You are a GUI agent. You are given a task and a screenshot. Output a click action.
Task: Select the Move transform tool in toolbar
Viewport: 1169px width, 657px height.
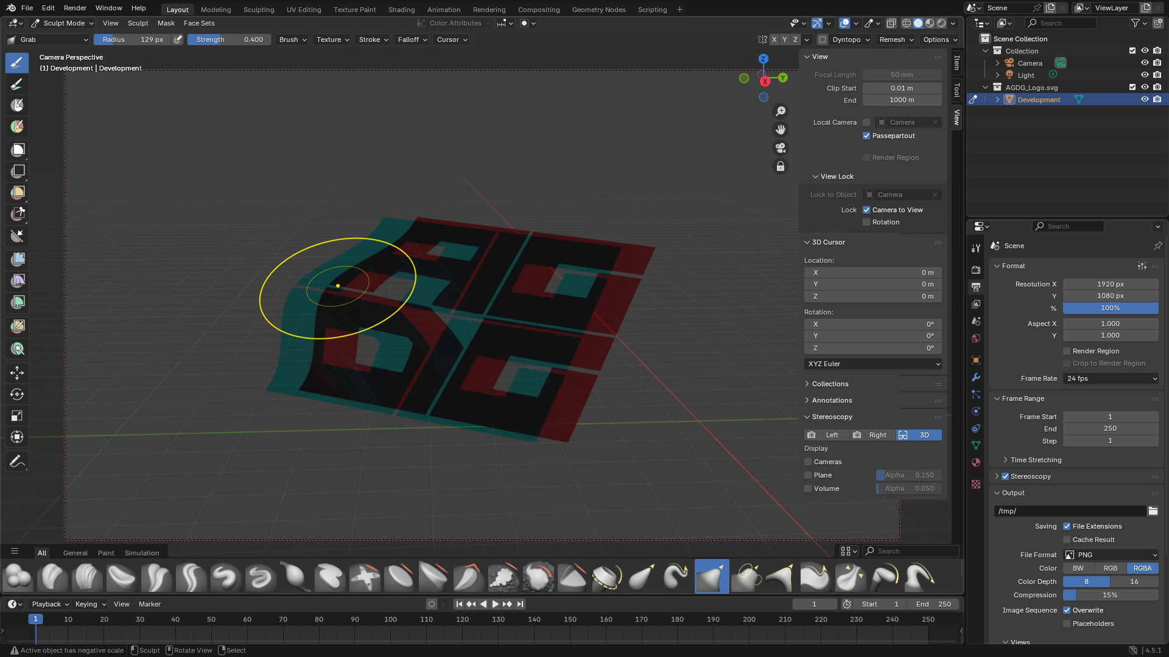pos(17,372)
